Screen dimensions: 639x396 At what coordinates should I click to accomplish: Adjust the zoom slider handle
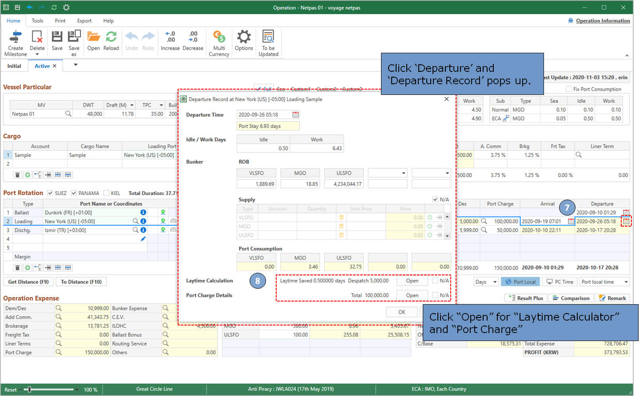[x=29, y=390]
